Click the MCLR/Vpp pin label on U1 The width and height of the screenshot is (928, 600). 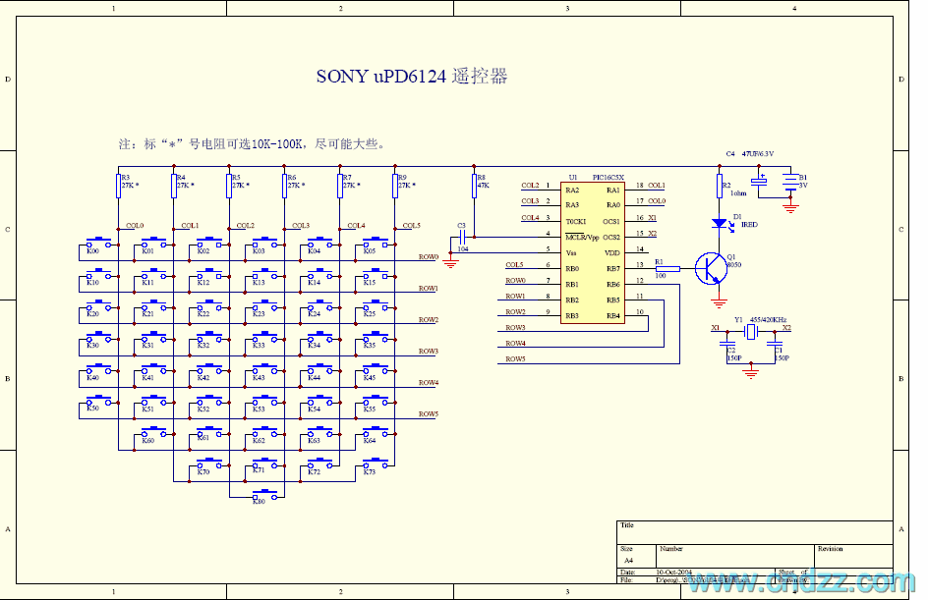tap(582, 237)
